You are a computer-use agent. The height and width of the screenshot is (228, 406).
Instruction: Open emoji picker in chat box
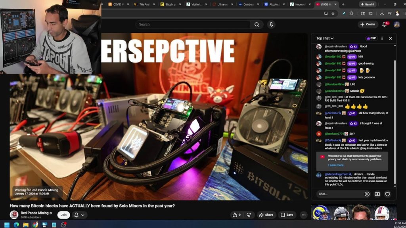tap(367, 194)
